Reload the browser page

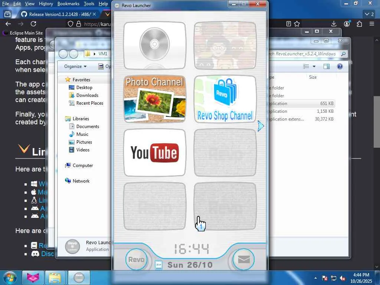click(x=33, y=24)
